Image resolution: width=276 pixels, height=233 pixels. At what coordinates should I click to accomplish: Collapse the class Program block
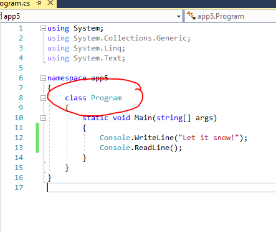click(x=43, y=98)
